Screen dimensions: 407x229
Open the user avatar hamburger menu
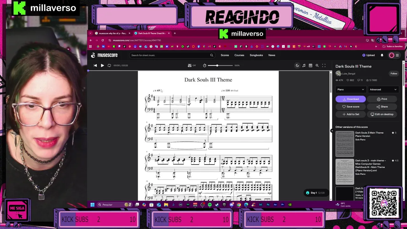394,55
